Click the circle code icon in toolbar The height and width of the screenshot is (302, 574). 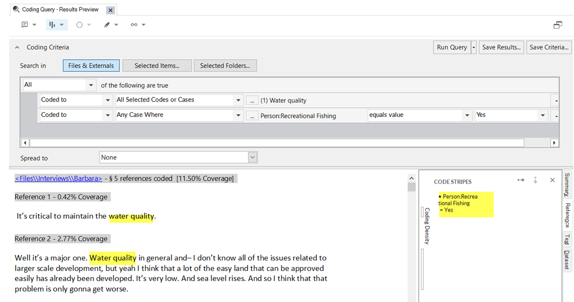(x=80, y=25)
